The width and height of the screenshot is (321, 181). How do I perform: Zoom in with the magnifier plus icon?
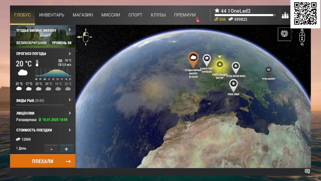click(x=302, y=30)
